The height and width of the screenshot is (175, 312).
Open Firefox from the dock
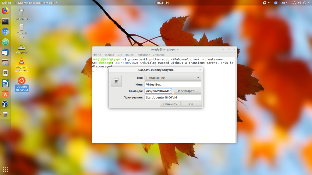click(x=5, y=11)
